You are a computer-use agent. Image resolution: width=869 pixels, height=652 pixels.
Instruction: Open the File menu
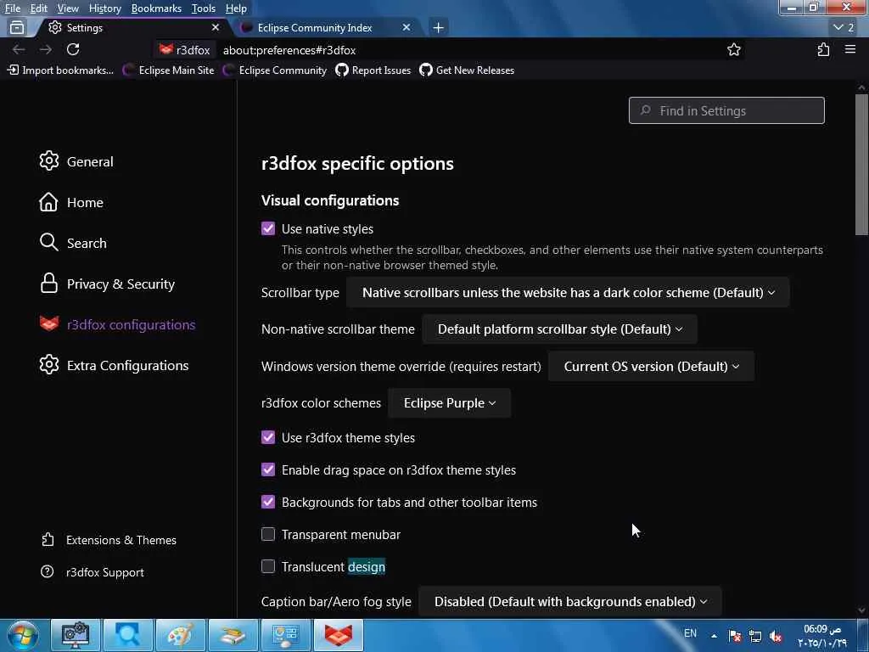[12, 8]
